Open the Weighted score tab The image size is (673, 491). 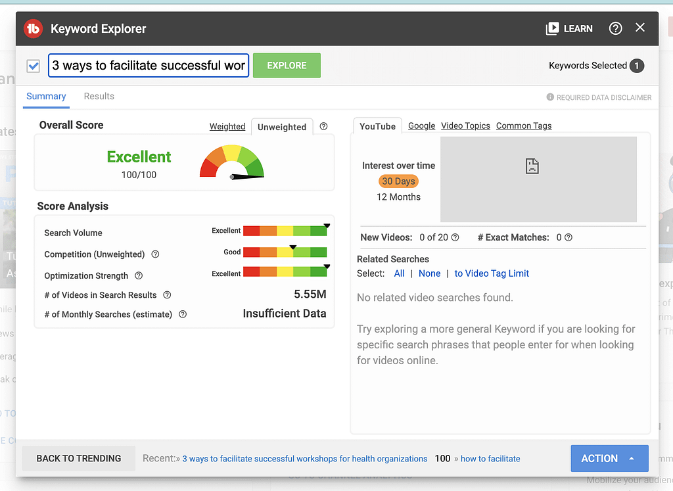pyautogui.click(x=227, y=127)
